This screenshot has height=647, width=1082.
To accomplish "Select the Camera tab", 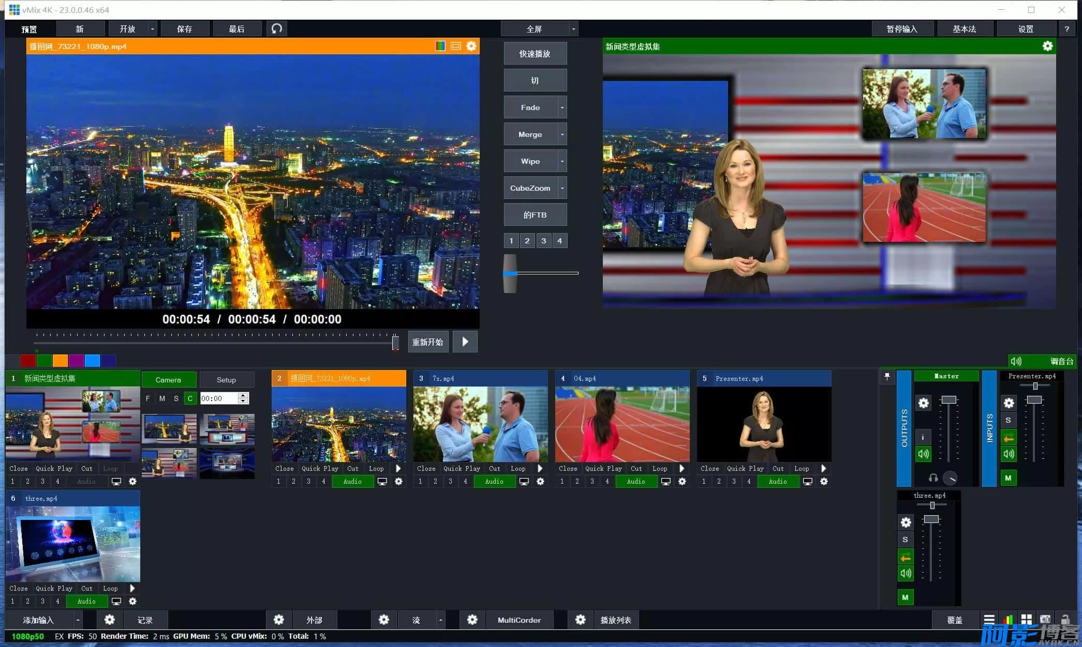I will (x=168, y=380).
